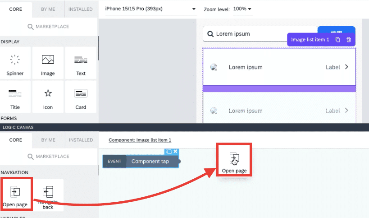Click the EVENT label on the event node

pyautogui.click(x=114, y=162)
